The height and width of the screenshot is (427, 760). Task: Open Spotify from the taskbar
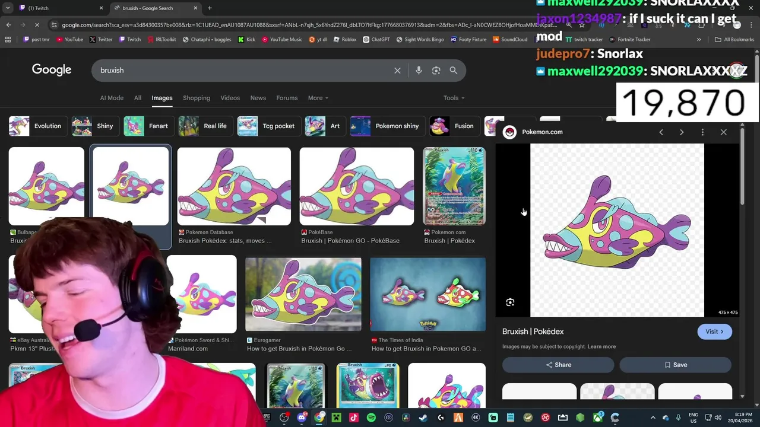pos(371,418)
